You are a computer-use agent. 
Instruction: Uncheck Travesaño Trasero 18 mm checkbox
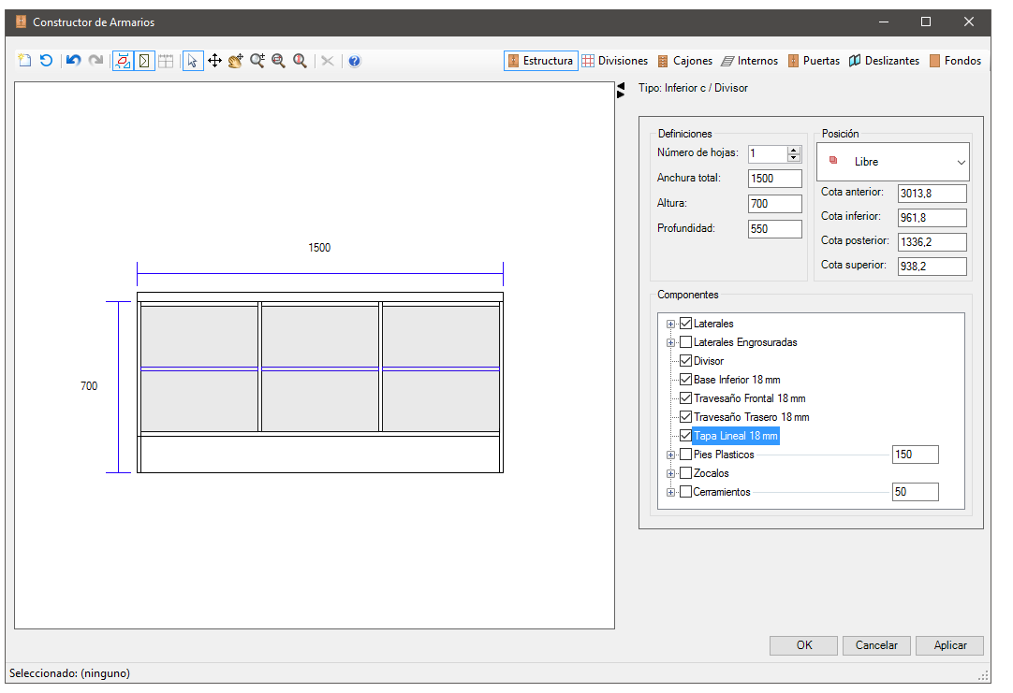[x=686, y=417]
